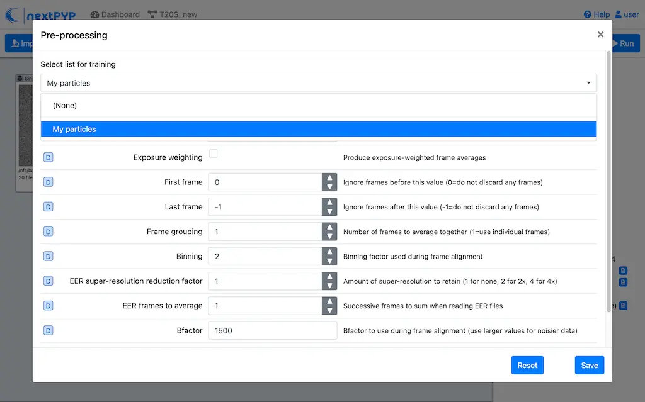
Task: Click D icon beside EER frames to average
Action: pyautogui.click(x=49, y=306)
